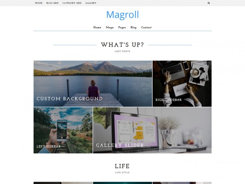Click the RIGHT SIDEBAR title text

(168, 100)
